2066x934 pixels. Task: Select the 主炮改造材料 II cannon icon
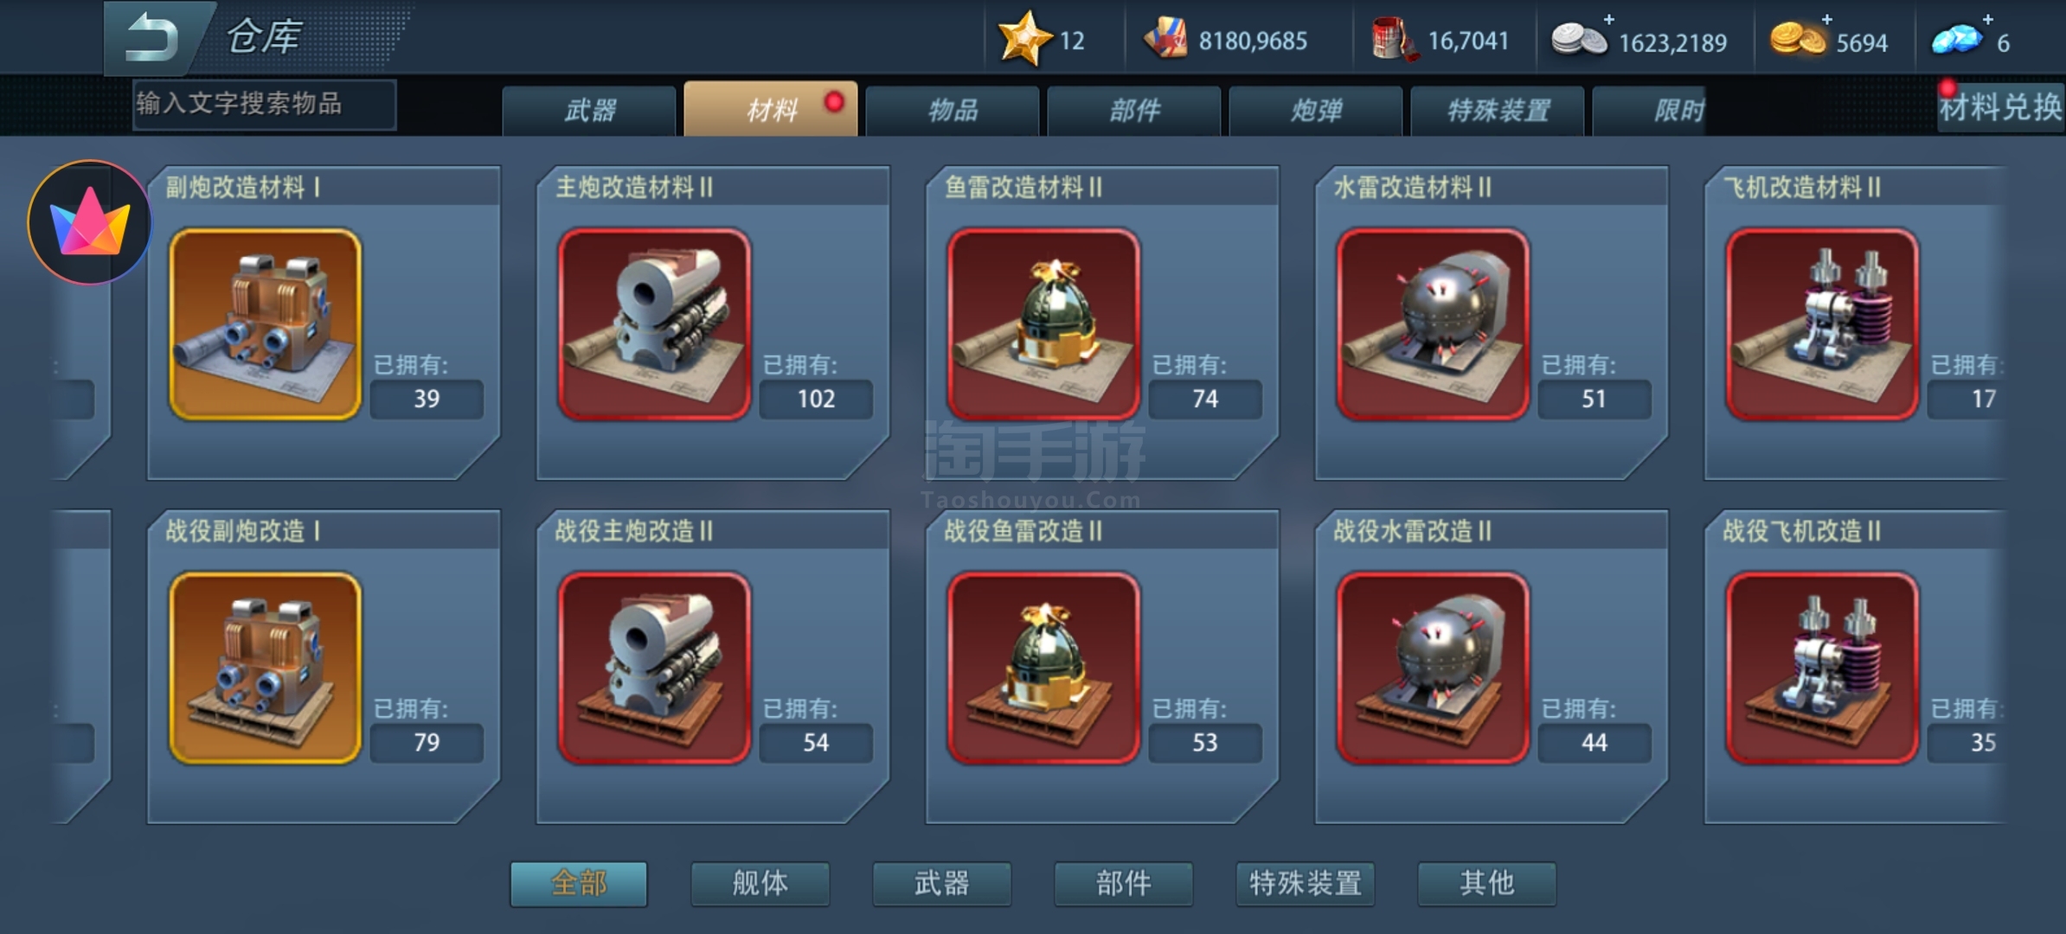(655, 325)
